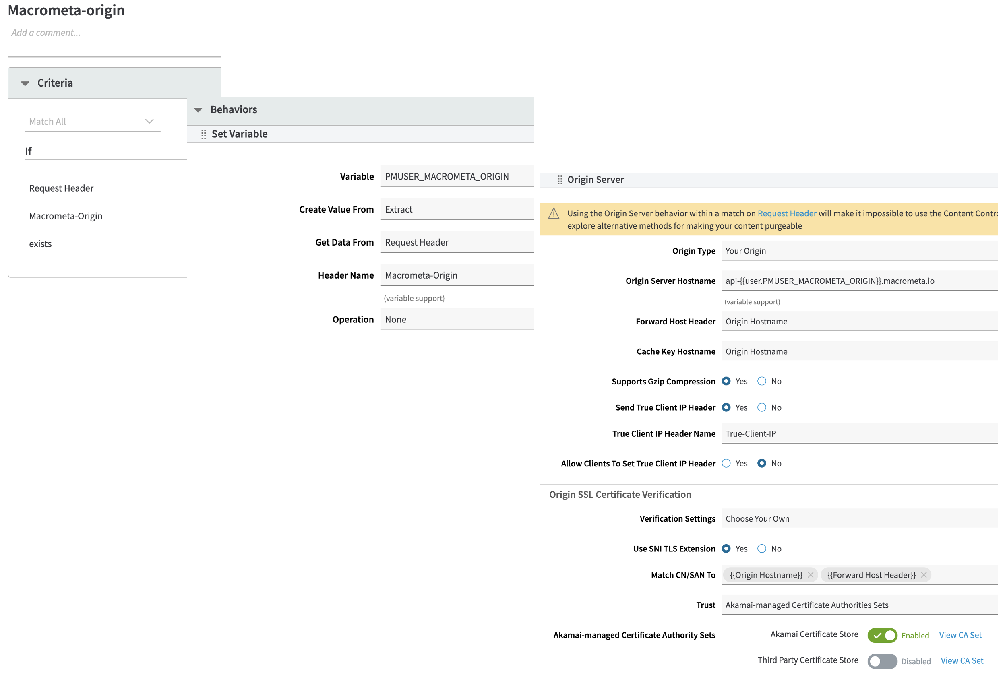Screen dimensions: 1005x677
Task: Select No for Supports Gzip Compression
Action: 762,381
